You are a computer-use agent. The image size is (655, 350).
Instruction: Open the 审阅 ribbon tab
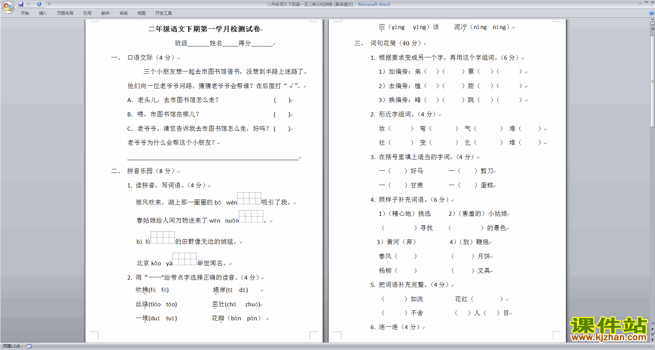click(123, 13)
